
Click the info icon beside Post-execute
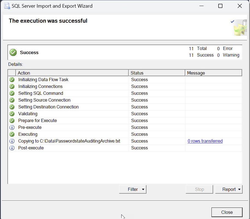[12, 148]
